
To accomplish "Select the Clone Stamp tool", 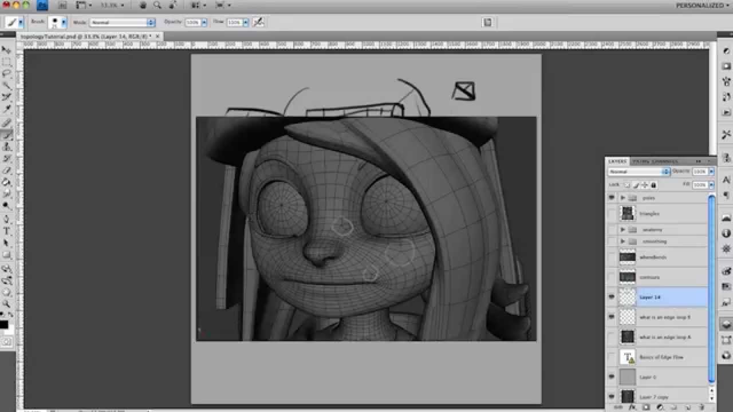I will pyautogui.click(x=7, y=147).
